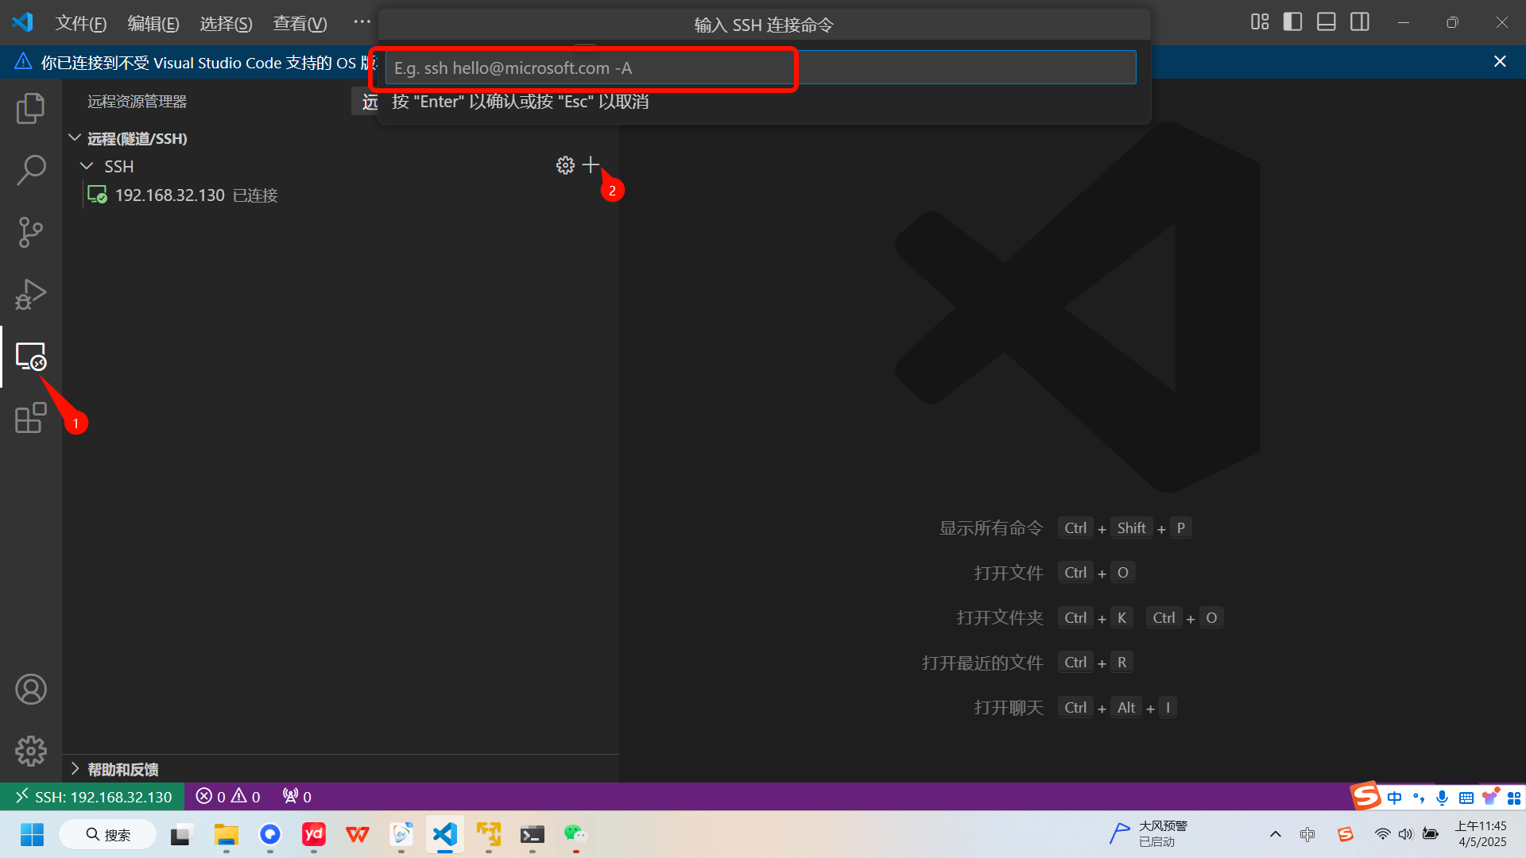This screenshot has height=858, width=1526.
Task: Select the Remote Explorer icon
Action: [x=30, y=357]
